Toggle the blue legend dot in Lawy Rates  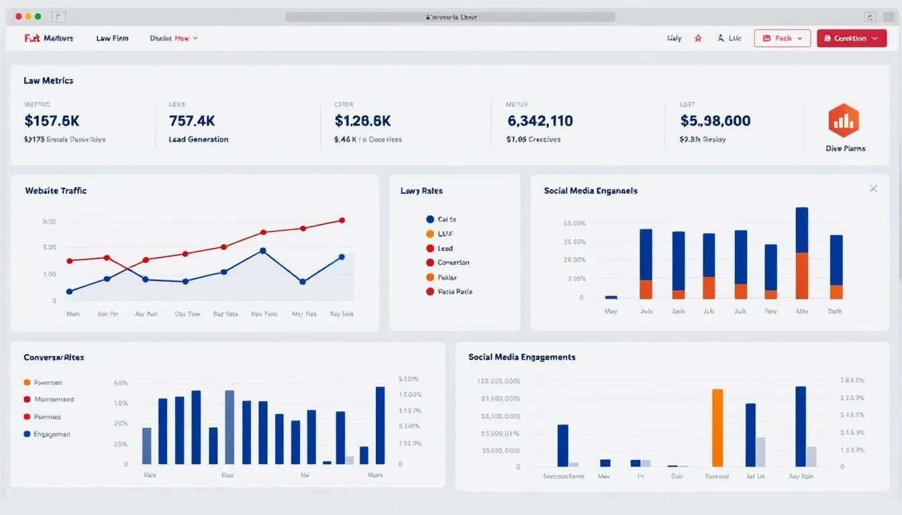(x=430, y=219)
